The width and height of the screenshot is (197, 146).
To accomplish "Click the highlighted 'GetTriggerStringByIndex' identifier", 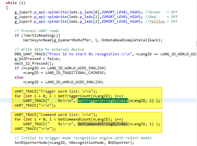I will pyautogui.click(x=103, y=101).
